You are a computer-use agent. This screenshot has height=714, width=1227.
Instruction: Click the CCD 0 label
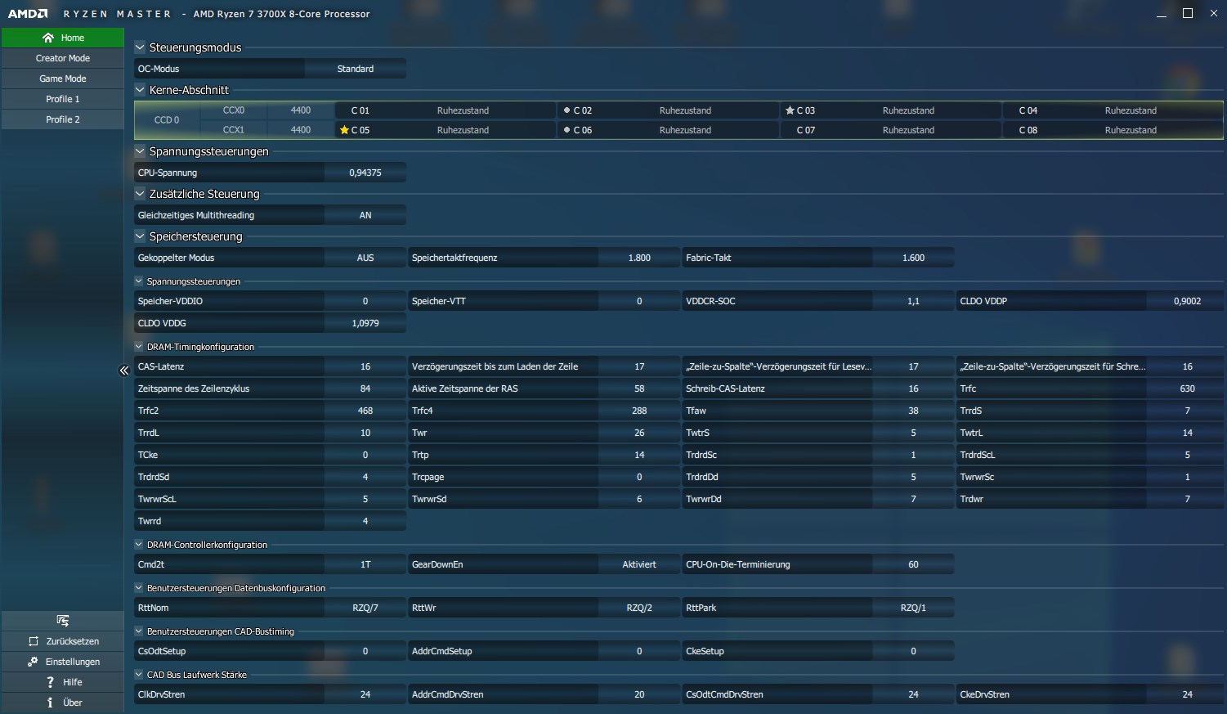tap(167, 120)
